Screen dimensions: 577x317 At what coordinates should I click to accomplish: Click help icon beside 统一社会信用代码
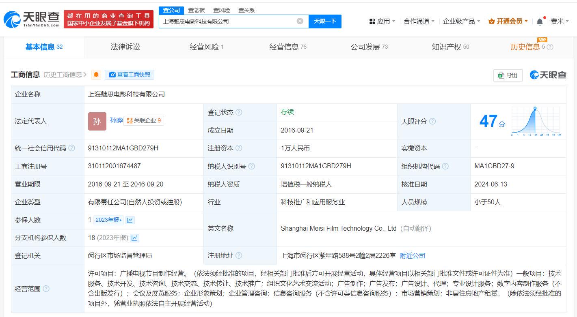click(x=72, y=148)
